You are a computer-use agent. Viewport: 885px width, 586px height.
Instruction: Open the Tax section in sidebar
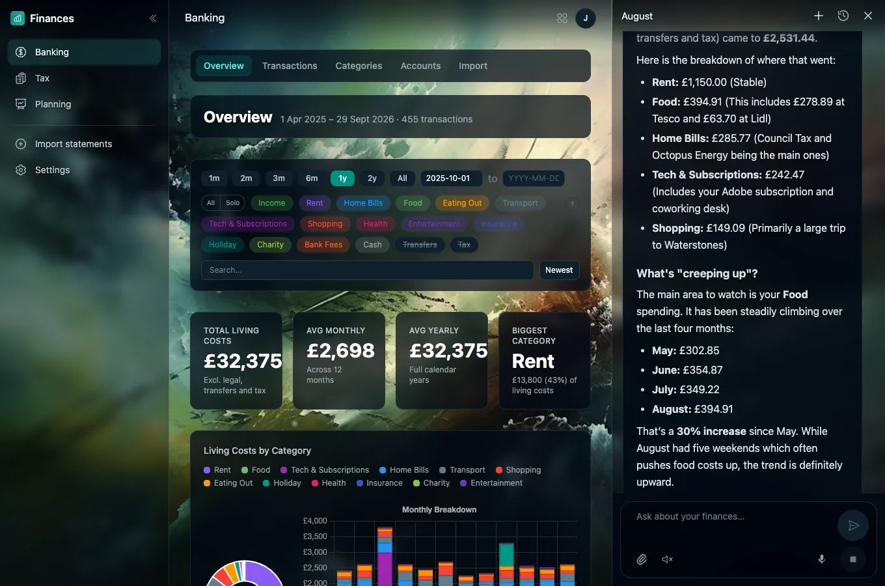click(x=84, y=78)
